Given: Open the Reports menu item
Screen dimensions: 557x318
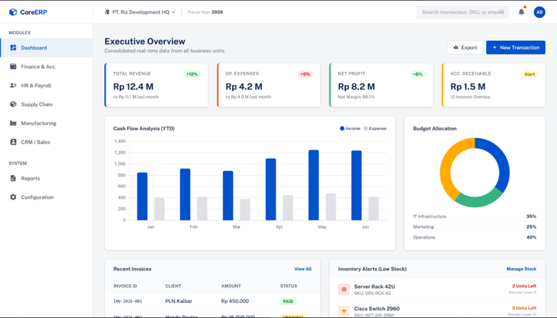Looking at the screenshot, I should 30,179.
